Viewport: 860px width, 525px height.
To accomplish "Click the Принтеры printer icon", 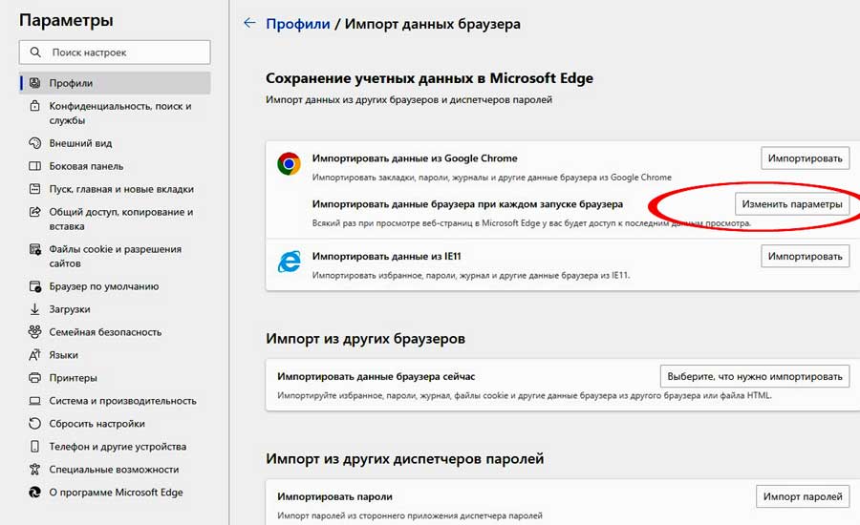I will 34,378.
